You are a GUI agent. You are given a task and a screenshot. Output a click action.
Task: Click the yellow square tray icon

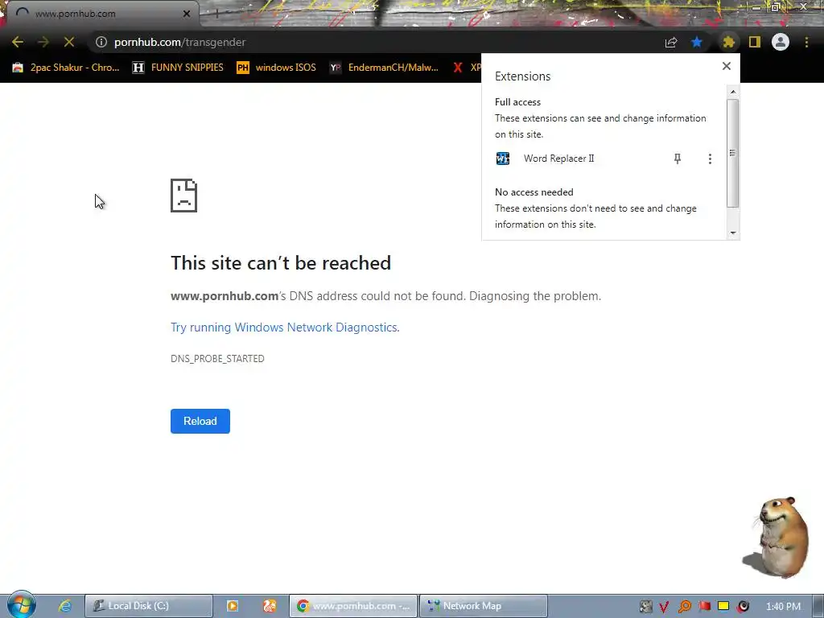click(x=723, y=607)
